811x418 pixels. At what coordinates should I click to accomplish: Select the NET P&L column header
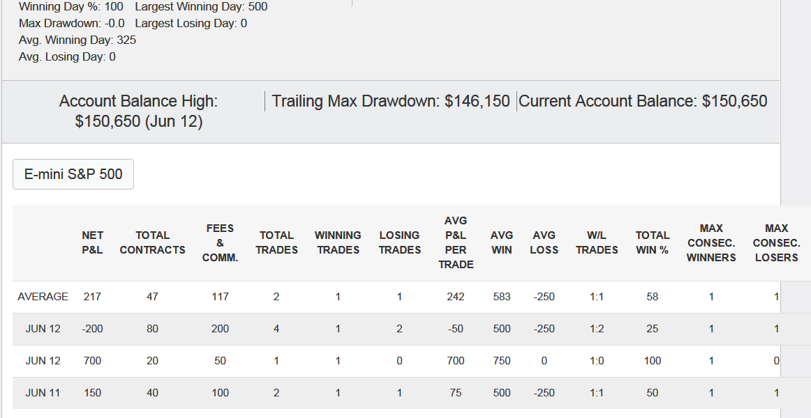[x=92, y=242]
